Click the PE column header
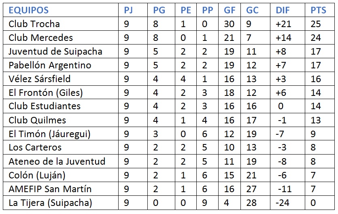The image size is (338, 214). [185, 10]
